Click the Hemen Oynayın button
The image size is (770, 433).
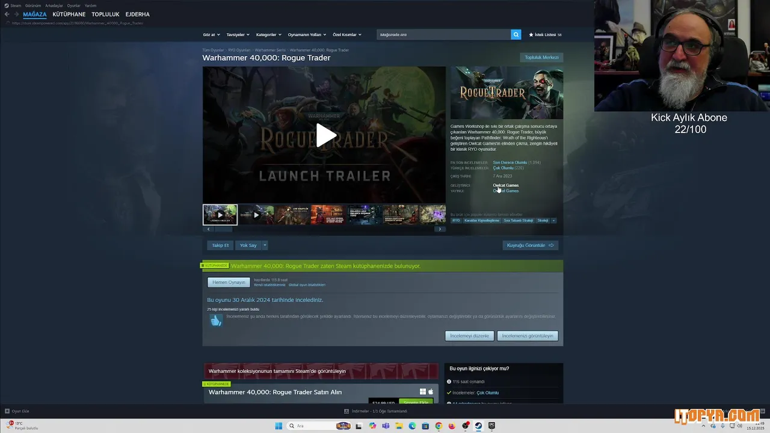(x=229, y=282)
